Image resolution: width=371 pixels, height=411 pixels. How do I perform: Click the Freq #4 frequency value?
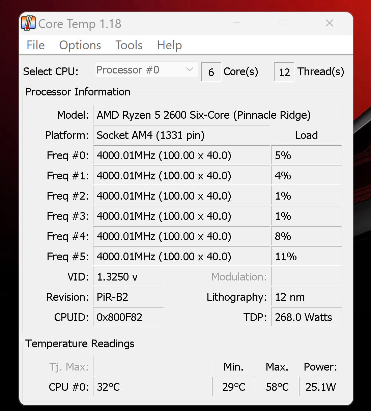point(181,236)
